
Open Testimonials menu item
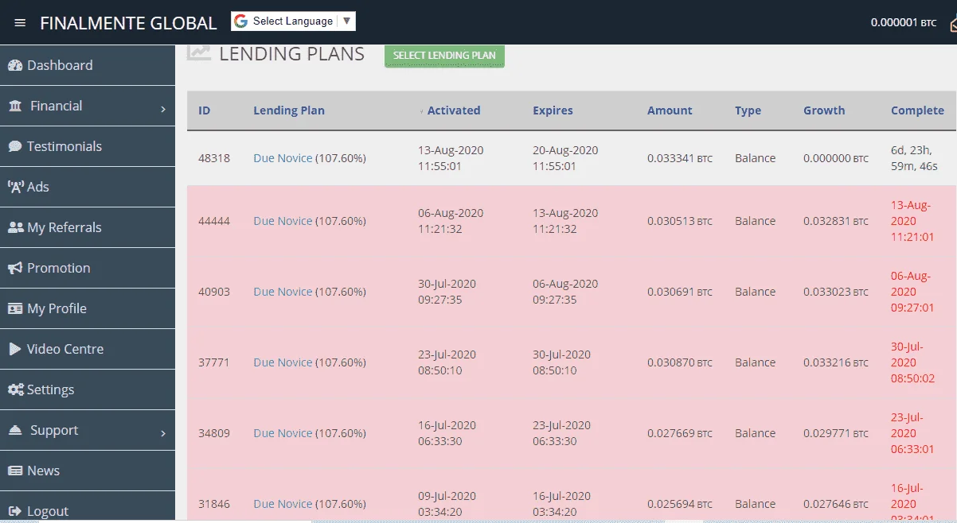(88, 146)
